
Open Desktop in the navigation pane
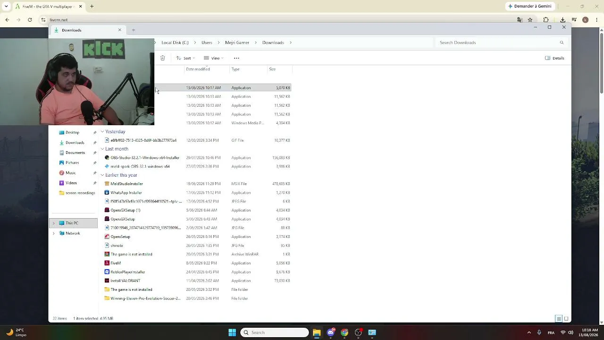(72, 133)
